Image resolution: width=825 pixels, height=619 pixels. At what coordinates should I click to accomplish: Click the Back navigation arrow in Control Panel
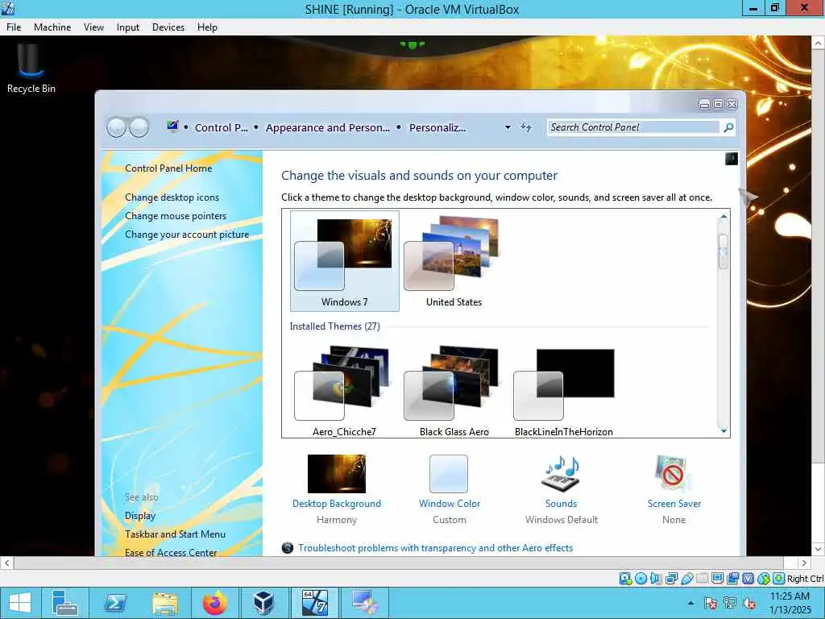pos(116,127)
